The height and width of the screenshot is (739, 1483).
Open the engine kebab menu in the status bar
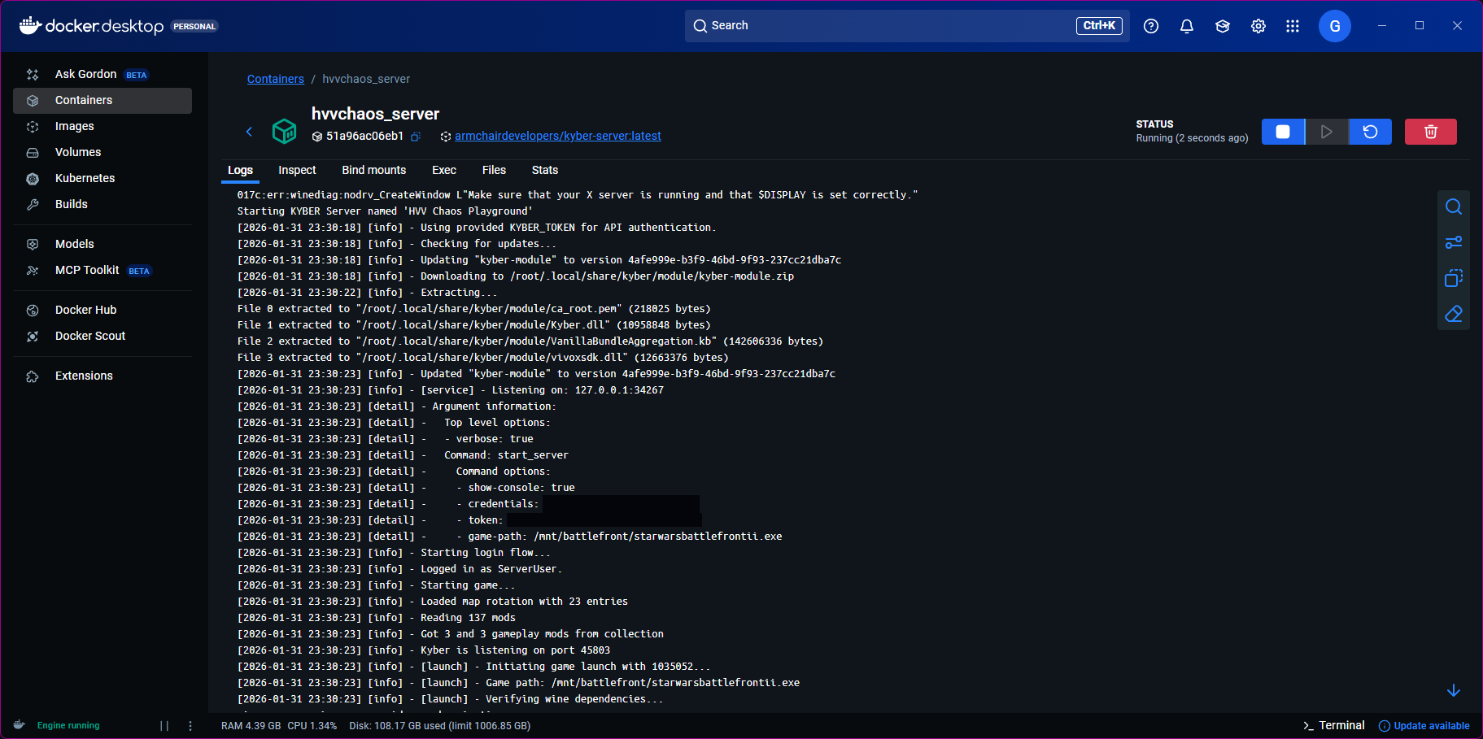tap(190, 726)
